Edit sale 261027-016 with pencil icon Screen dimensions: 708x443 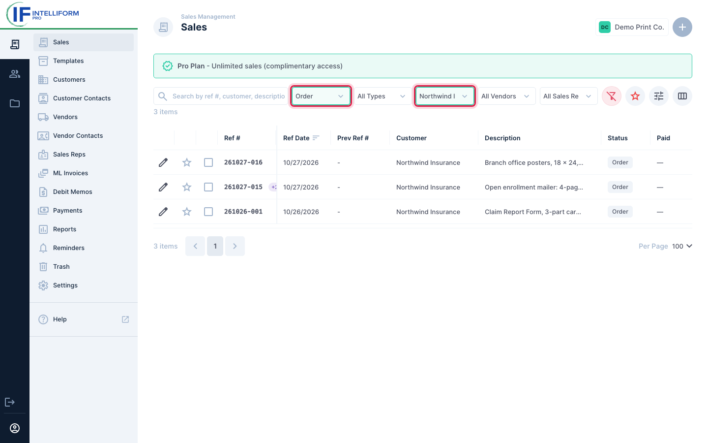[163, 162]
